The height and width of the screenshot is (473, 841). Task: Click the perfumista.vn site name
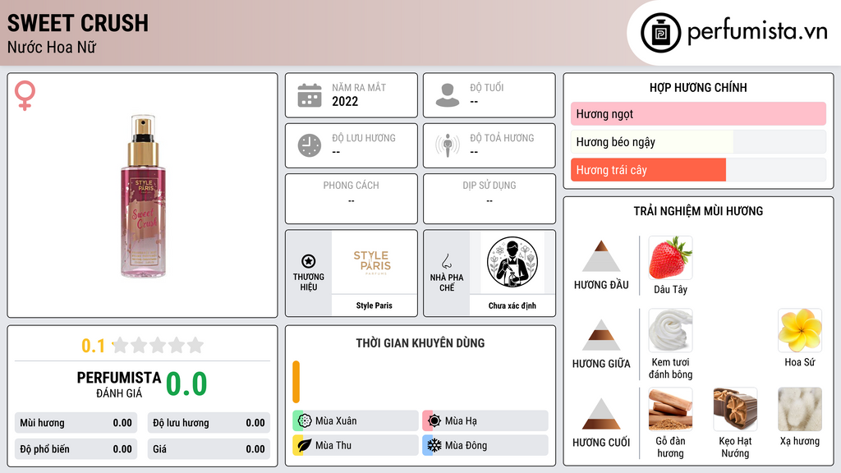[757, 32]
